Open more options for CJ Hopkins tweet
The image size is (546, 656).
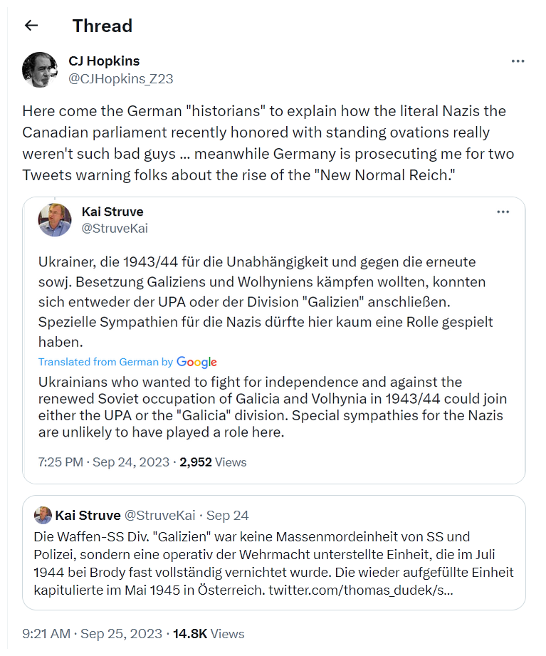518,61
